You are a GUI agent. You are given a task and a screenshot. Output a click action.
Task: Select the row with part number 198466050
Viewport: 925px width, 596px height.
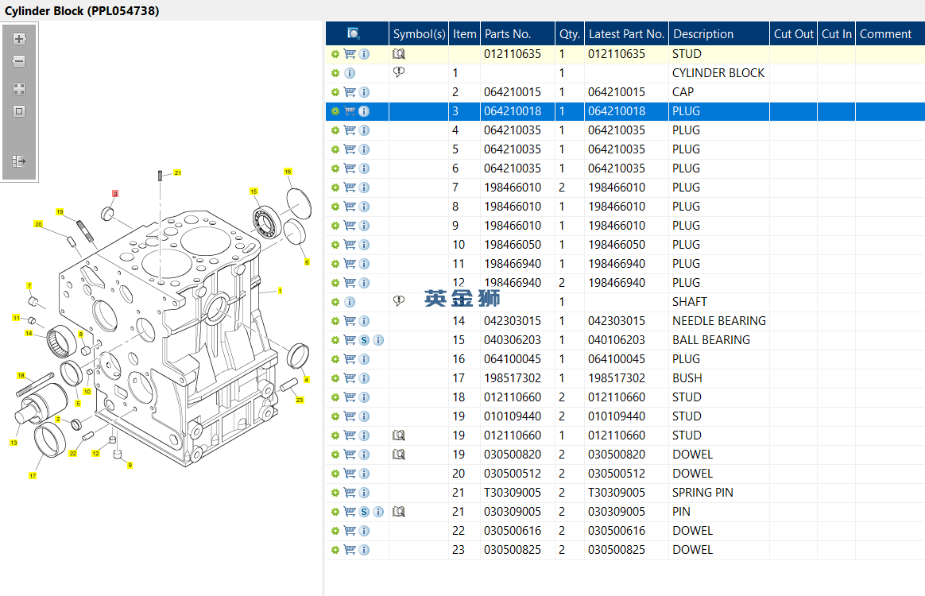click(513, 245)
